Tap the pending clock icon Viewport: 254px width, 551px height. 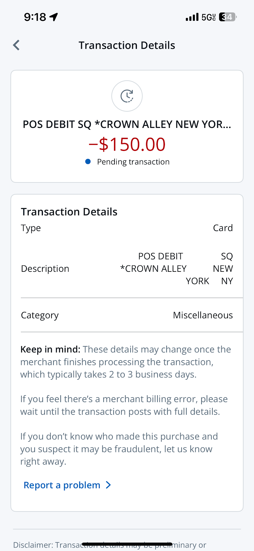pos(127,96)
